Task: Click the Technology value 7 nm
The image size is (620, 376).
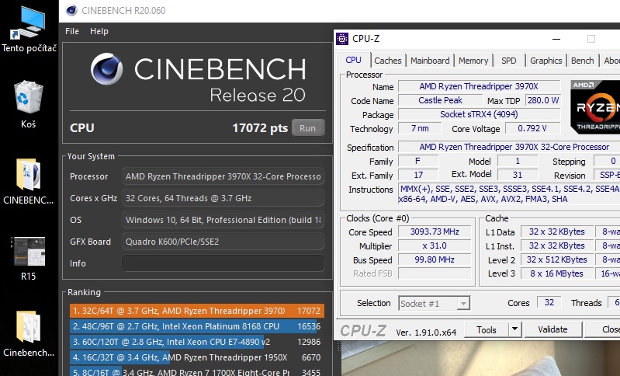Action: [420, 128]
